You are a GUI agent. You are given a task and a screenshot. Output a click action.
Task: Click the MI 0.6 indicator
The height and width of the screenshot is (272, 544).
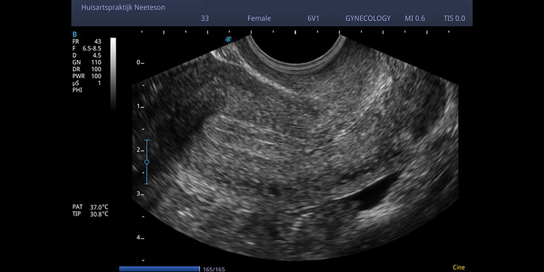pyautogui.click(x=421, y=19)
